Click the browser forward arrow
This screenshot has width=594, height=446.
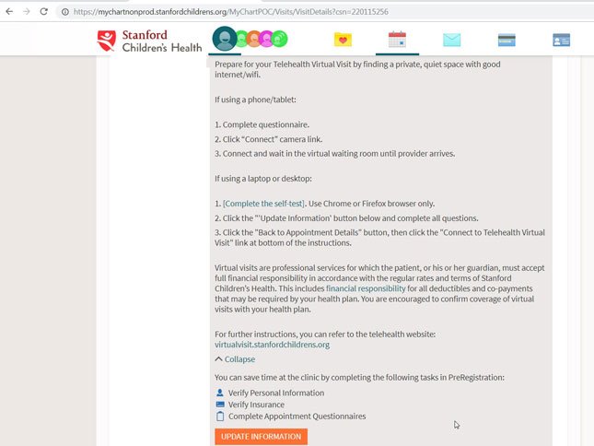26,12
